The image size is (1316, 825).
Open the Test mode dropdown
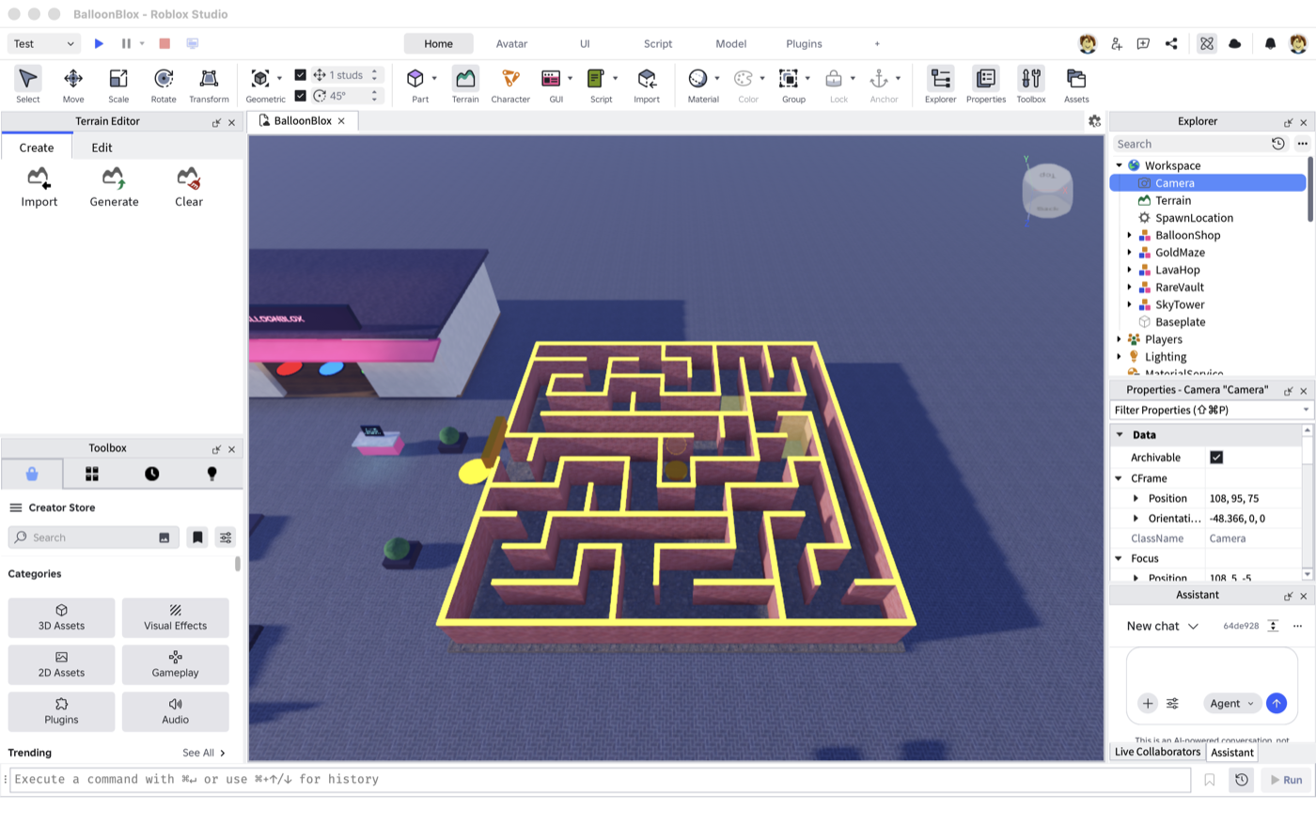[44, 43]
